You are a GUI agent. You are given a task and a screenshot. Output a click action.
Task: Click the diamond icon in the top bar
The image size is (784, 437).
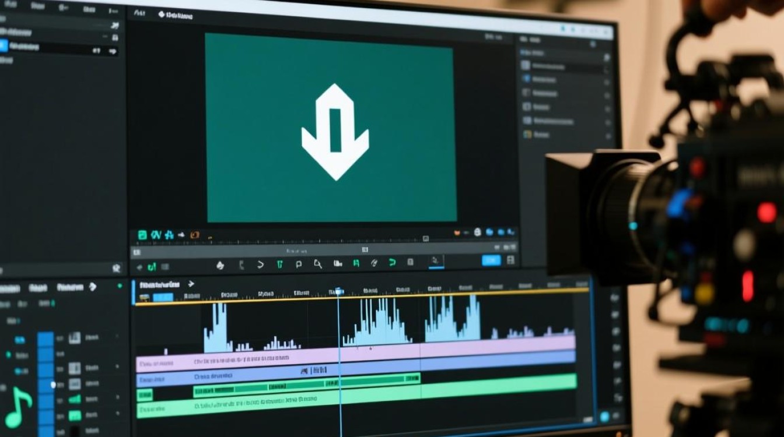coord(162,14)
